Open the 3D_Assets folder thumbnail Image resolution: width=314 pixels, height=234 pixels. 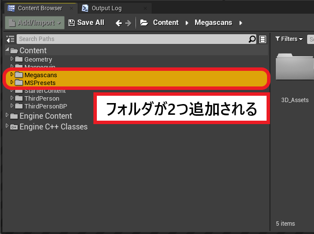(x=295, y=67)
